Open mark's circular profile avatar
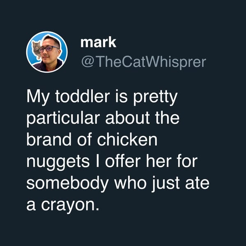Screen dimensions: 246x246 pos(47,52)
